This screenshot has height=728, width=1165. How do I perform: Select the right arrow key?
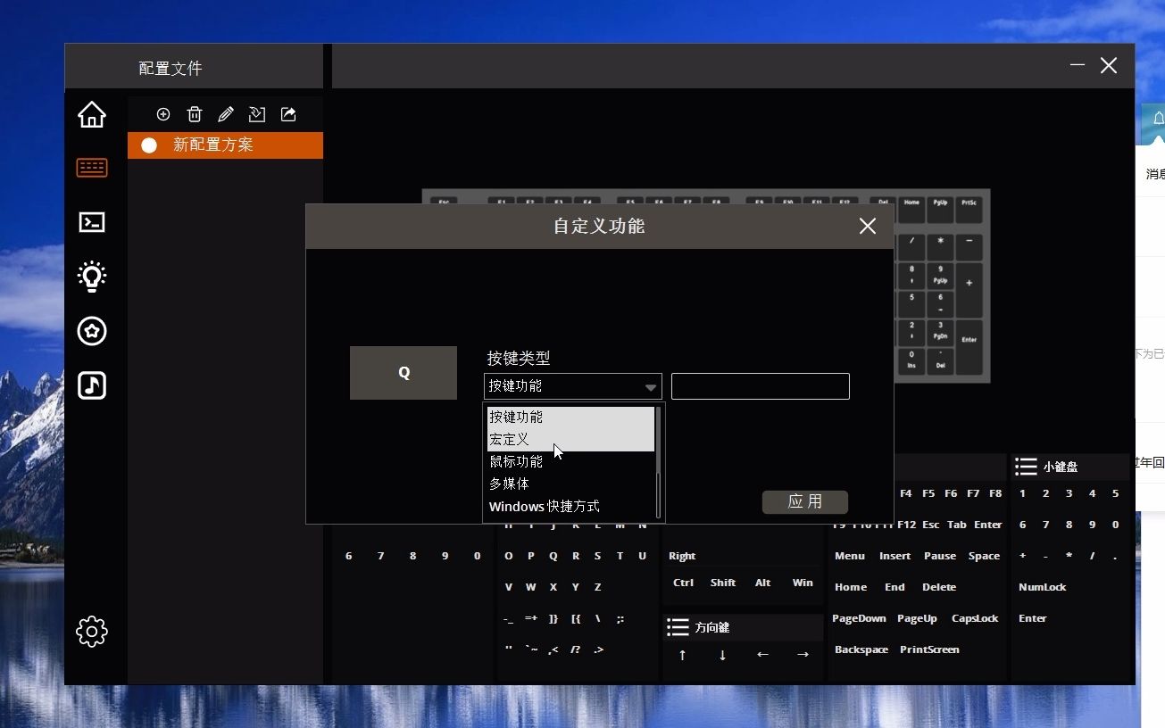803,655
